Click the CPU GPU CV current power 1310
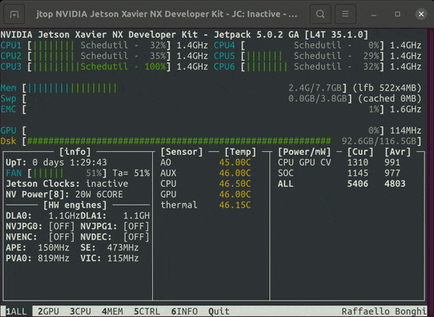 pyautogui.click(x=358, y=163)
